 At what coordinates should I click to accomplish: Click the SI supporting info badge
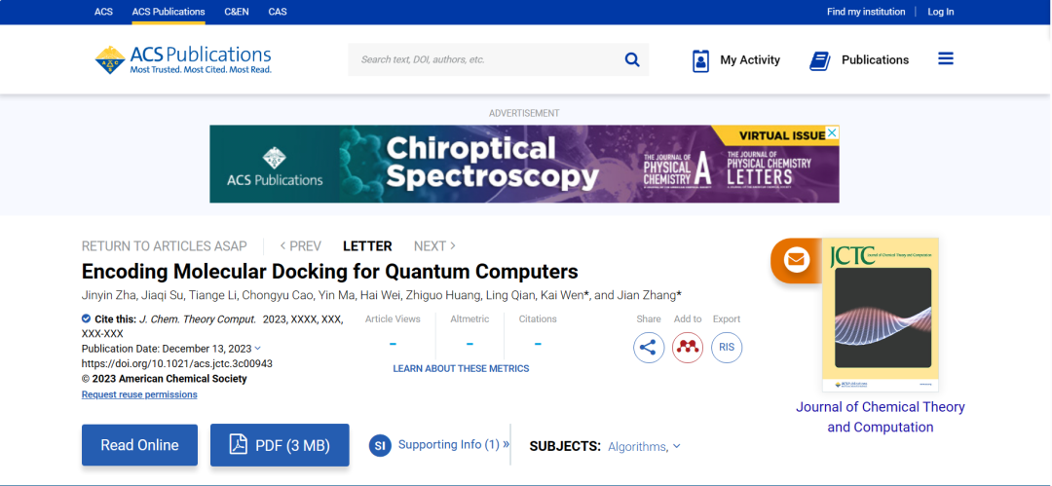tap(380, 445)
